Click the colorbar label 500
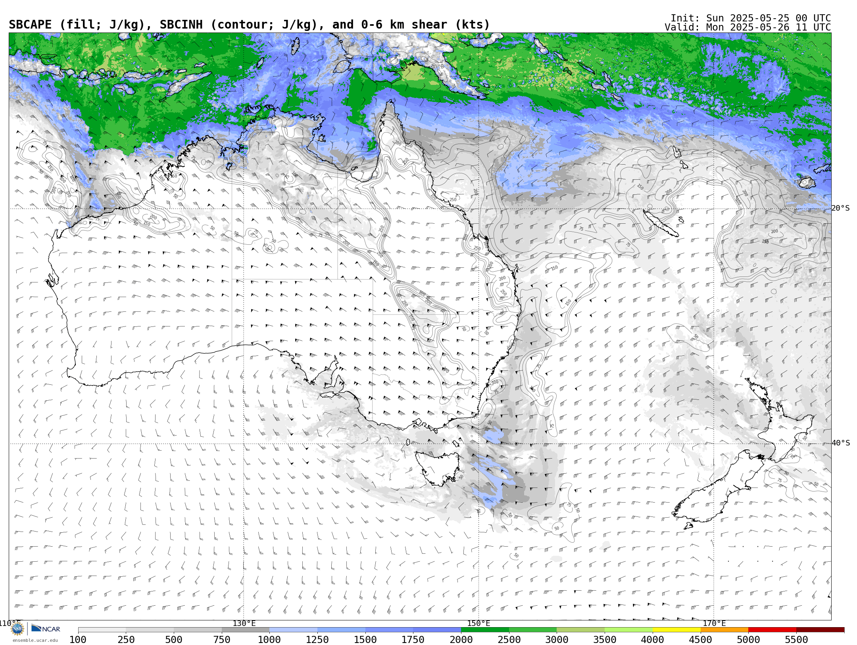Screen dimensions: 857x645 pos(174,639)
